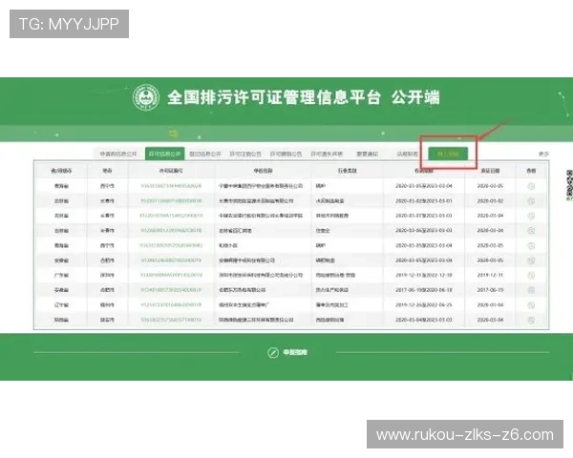Click the 查看 column header
The height and width of the screenshot is (458, 573).
click(x=531, y=171)
